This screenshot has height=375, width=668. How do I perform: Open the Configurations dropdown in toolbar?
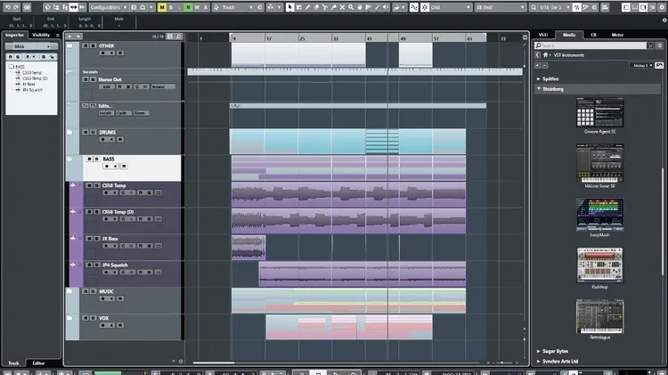tap(110, 7)
